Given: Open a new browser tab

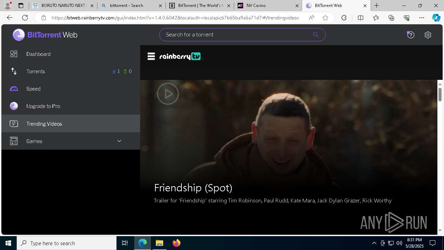Looking at the screenshot, I should [376, 6].
